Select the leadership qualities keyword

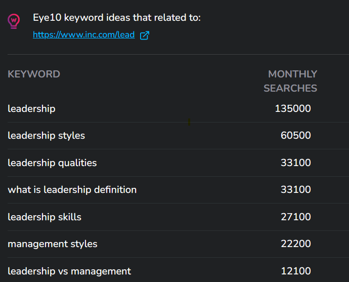(52, 163)
